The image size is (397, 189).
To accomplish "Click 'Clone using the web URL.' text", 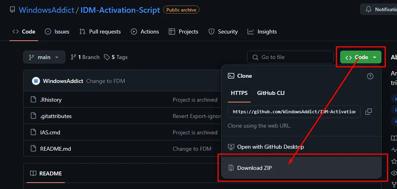I will pyautogui.click(x=259, y=126).
